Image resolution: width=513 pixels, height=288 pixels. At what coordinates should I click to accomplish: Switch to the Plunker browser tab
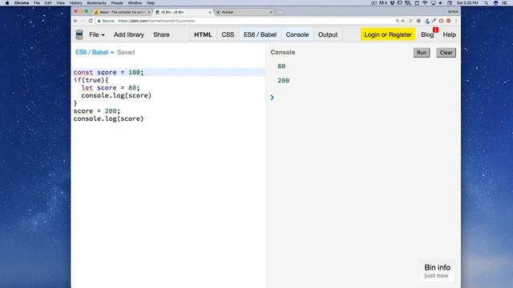click(244, 12)
